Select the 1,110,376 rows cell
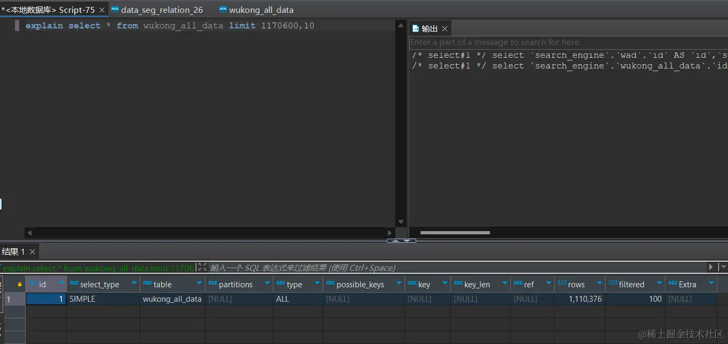The image size is (728, 344). click(580, 299)
